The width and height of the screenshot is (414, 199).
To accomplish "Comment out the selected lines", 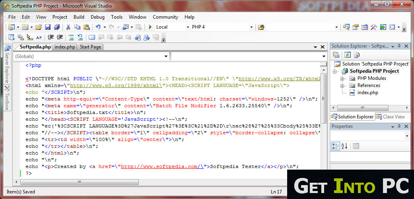I will (71, 37).
